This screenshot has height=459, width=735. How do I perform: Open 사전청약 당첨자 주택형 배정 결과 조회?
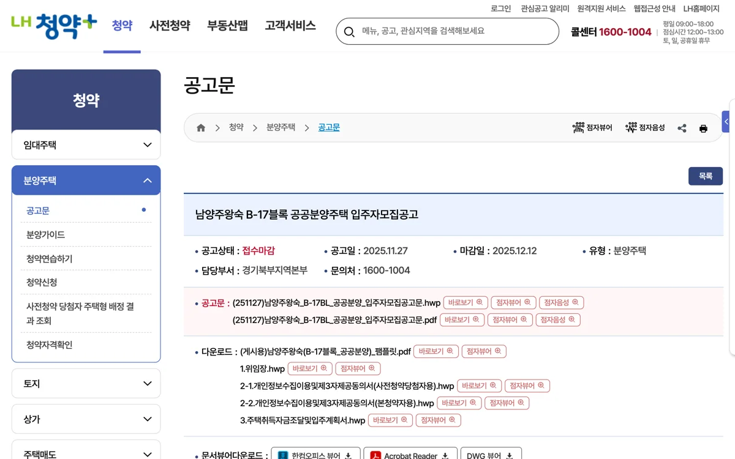(80, 313)
